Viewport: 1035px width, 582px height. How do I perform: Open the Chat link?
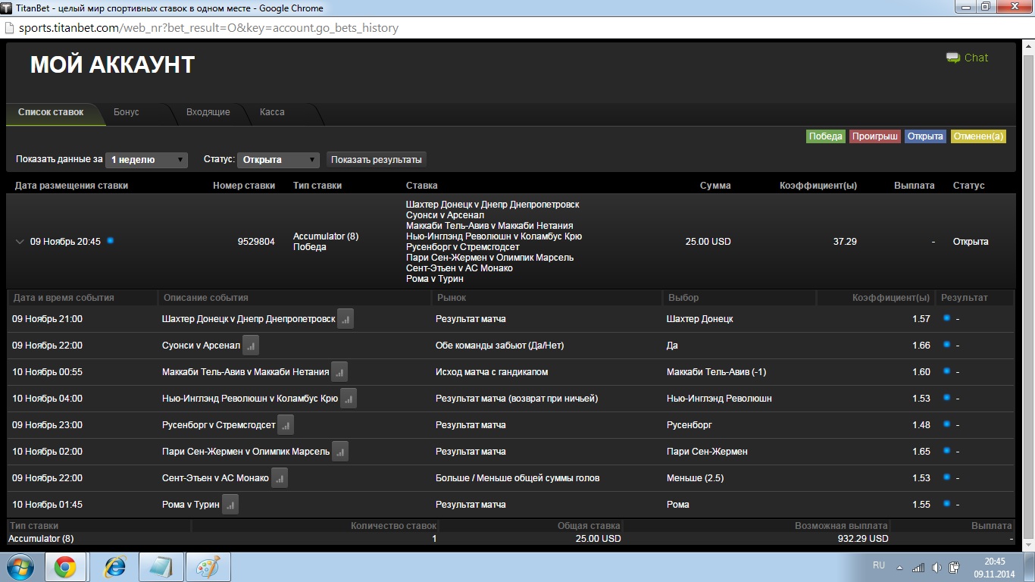[976, 58]
